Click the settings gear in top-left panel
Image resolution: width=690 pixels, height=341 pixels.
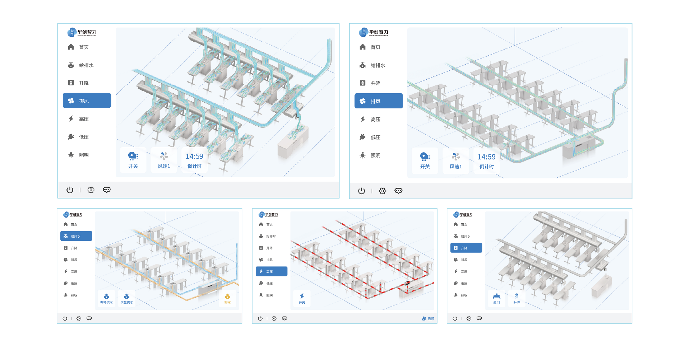[x=91, y=190]
